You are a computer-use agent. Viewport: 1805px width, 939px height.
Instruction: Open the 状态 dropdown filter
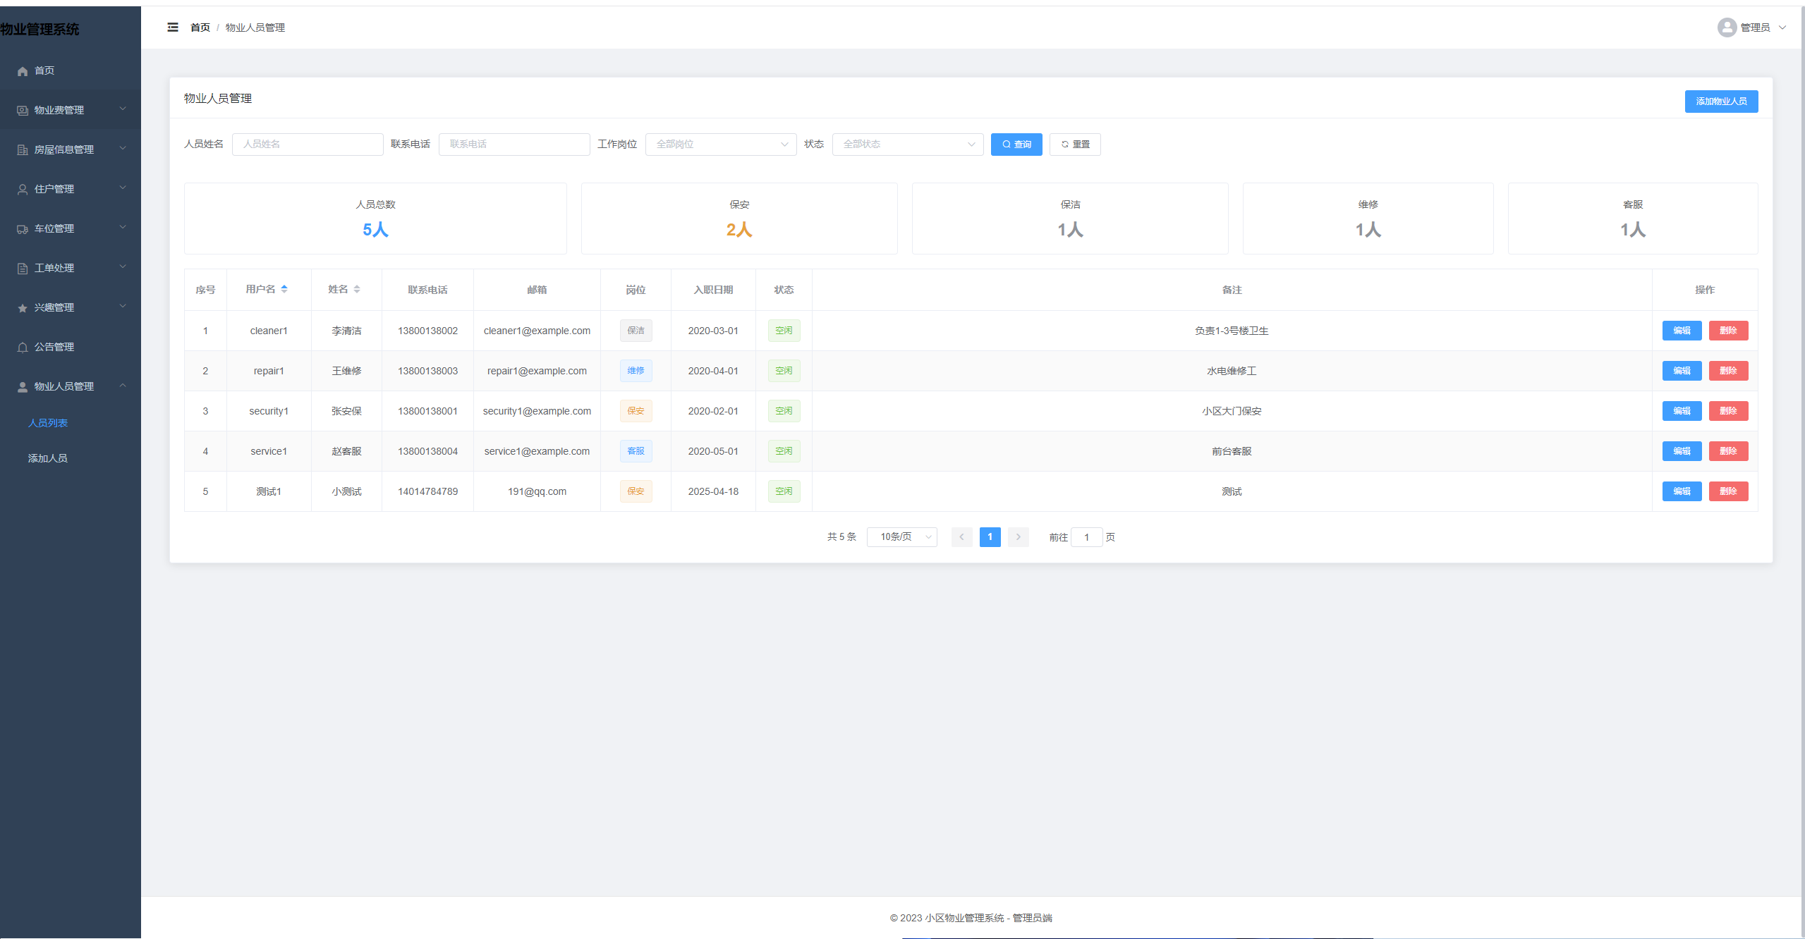(x=907, y=145)
